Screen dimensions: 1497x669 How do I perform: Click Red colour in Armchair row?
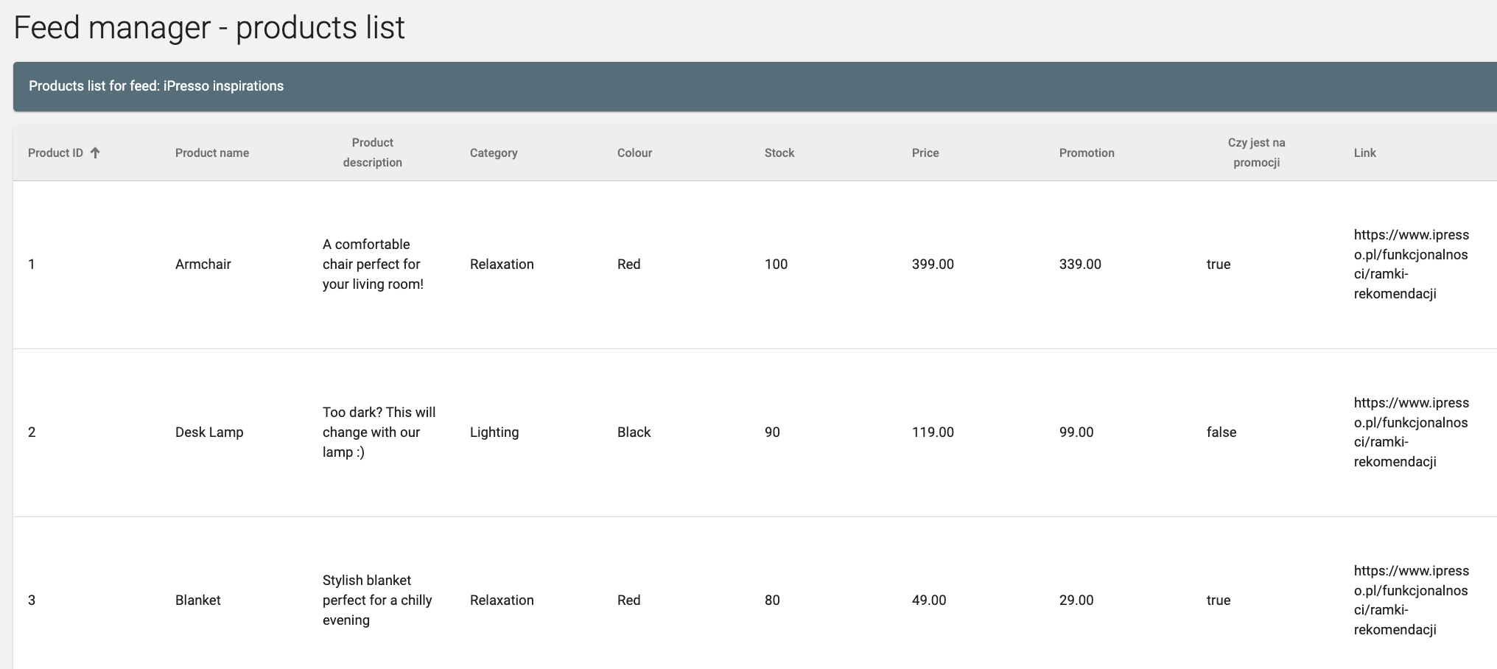point(628,264)
